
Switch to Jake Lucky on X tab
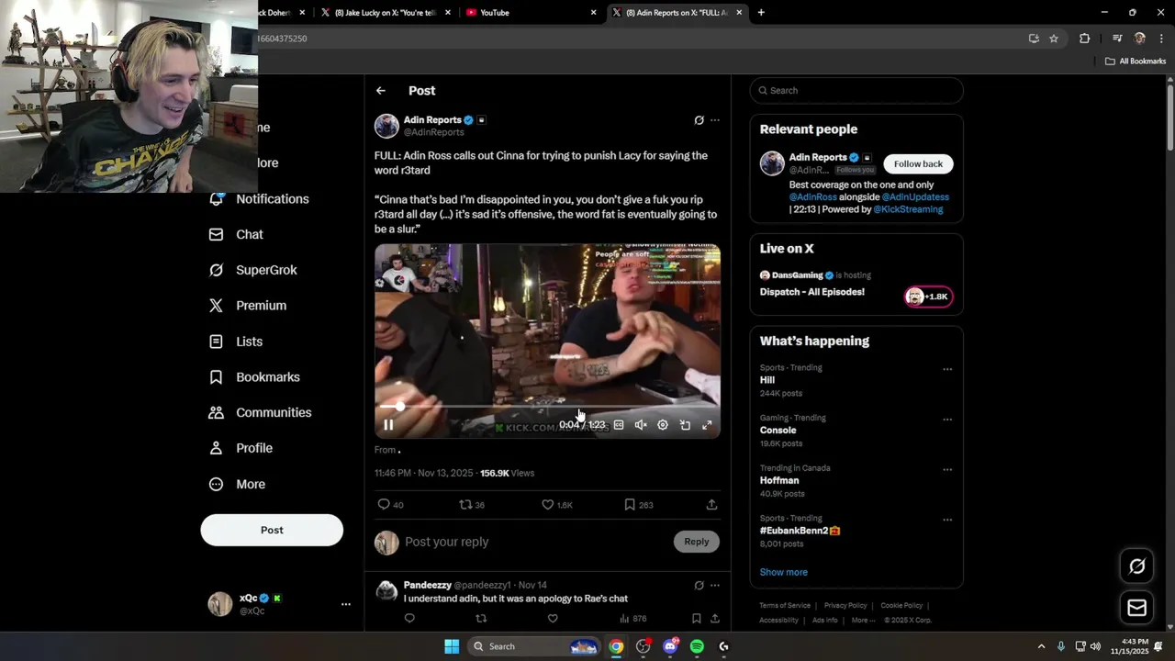tap(386, 13)
